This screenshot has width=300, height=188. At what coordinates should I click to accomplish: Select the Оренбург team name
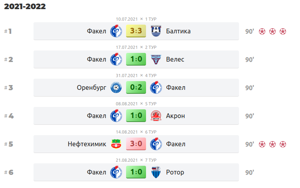point(91,88)
